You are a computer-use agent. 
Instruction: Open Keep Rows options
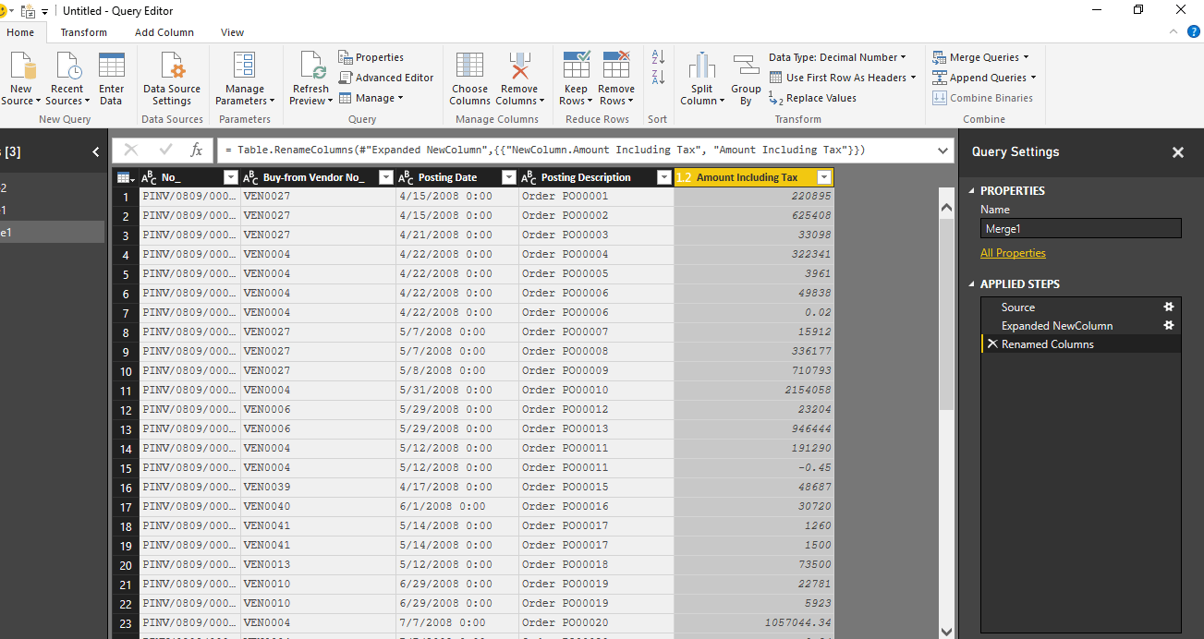pyautogui.click(x=576, y=78)
